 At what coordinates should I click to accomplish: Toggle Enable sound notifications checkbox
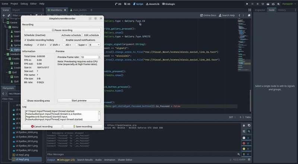(x=64, y=40)
